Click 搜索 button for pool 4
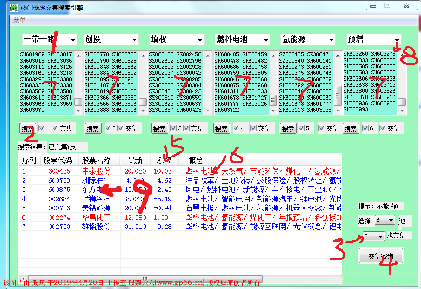 point(222,129)
